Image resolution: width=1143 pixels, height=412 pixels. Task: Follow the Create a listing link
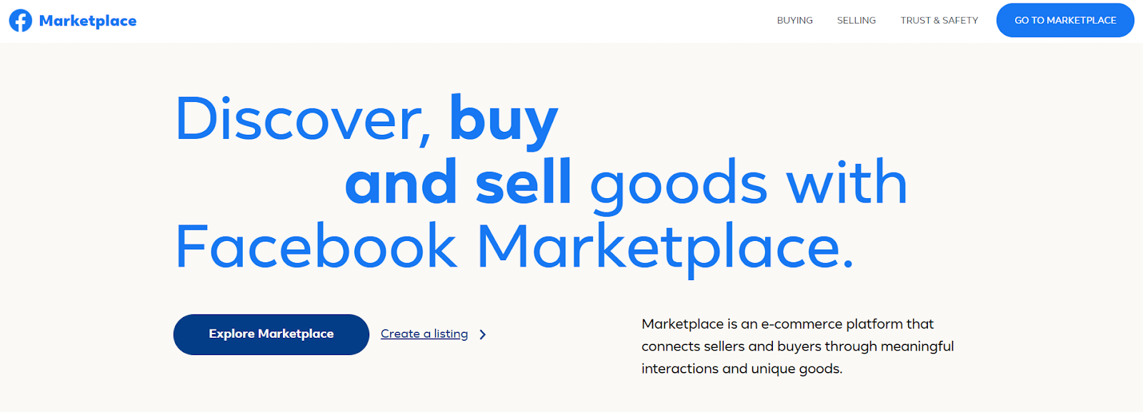click(424, 334)
